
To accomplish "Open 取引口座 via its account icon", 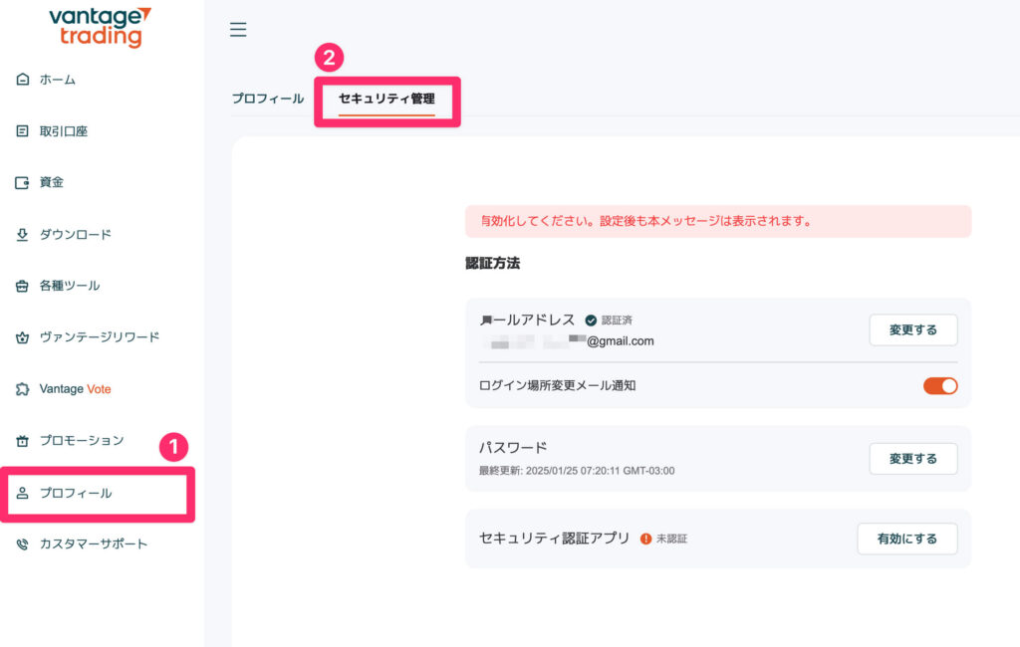I will point(22,130).
